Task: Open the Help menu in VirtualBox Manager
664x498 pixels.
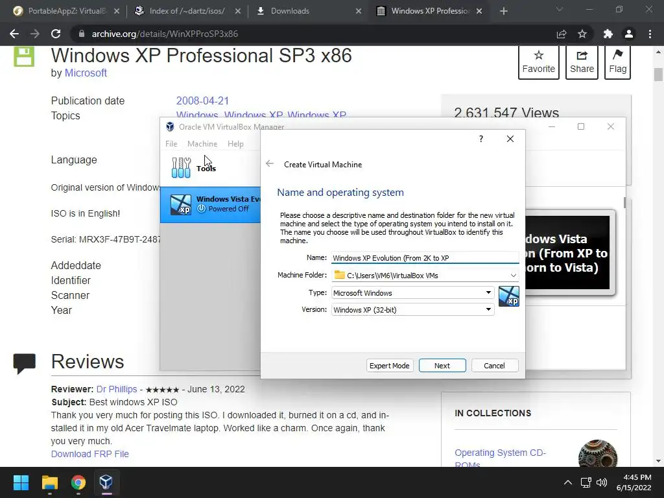Action: coord(235,144)
